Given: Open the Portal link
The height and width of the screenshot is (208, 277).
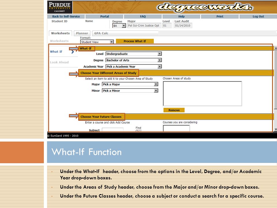Looking at the screenshot, I should click(x=104, y=16).
